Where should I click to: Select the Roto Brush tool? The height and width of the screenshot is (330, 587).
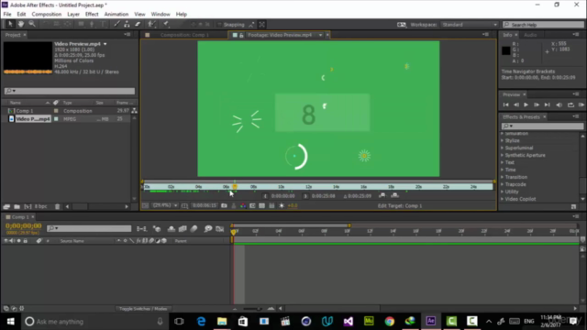151,25
